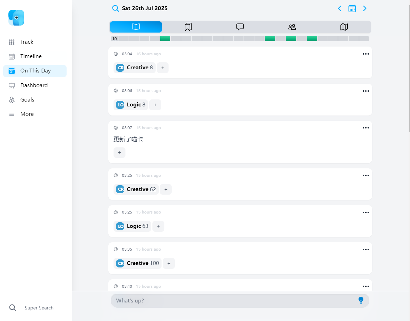Open the calendar date picker icon
Viewport: 410px width, 321px height.
click(x=352, y=8)
